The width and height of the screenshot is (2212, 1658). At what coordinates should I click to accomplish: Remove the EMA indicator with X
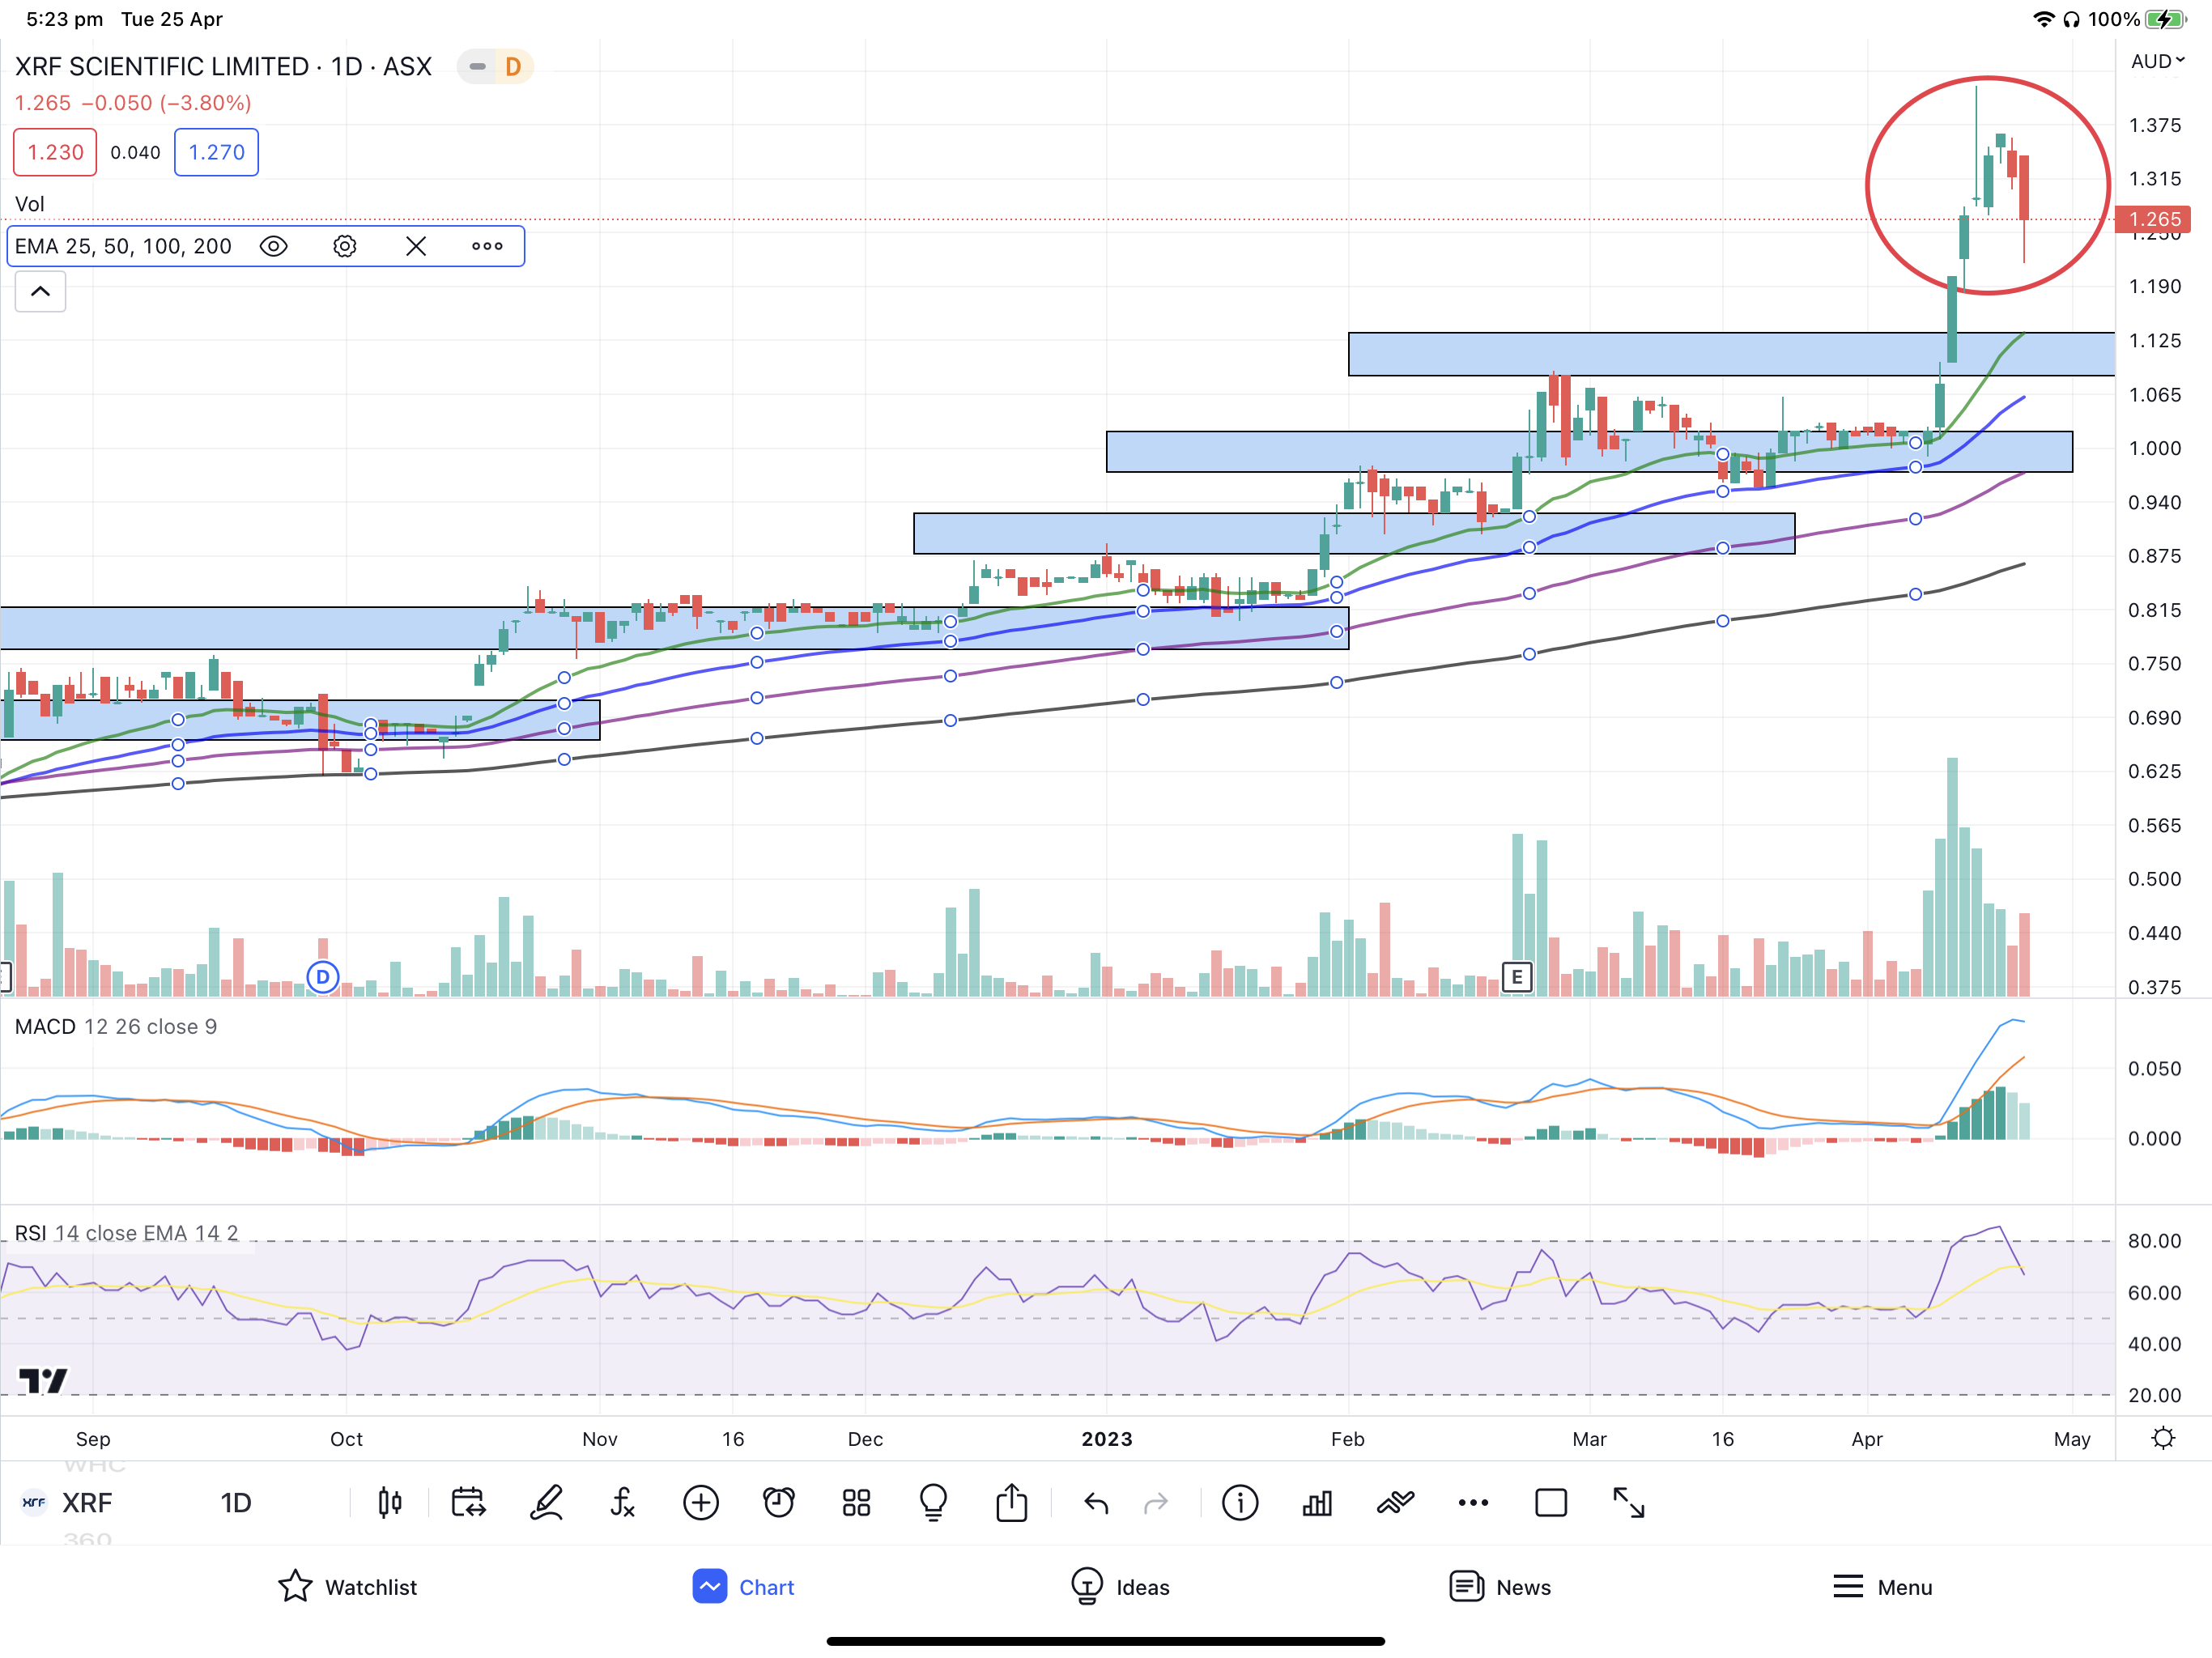pos(416,246)
